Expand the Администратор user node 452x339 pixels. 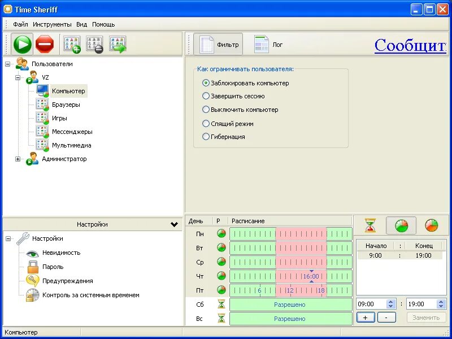tap(18, 159)
